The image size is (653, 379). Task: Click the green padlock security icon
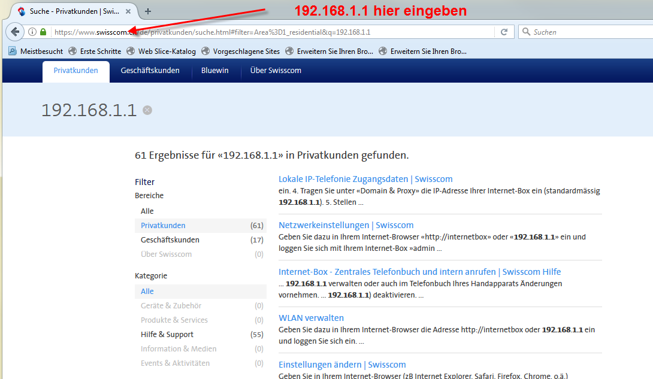pyautogui.click(x=43, y=32)
